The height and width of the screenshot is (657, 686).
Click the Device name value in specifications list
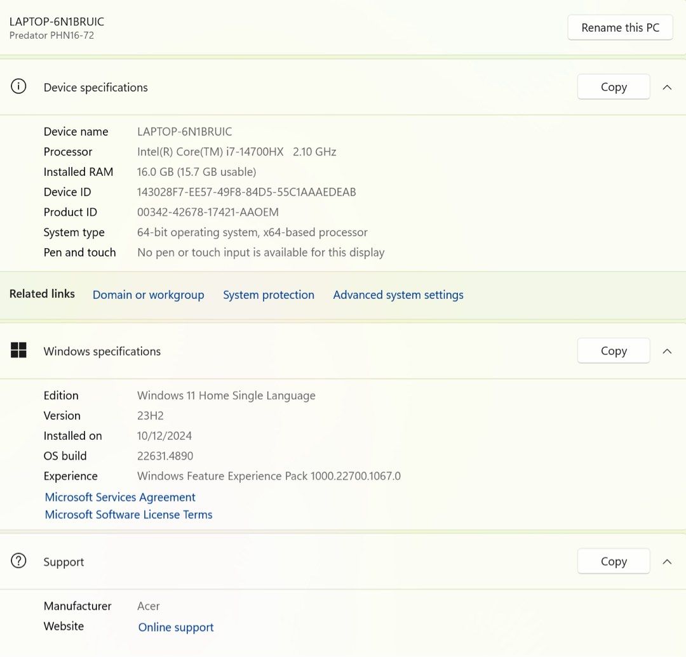184,132
